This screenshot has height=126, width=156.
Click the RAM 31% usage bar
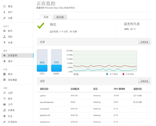56,60
